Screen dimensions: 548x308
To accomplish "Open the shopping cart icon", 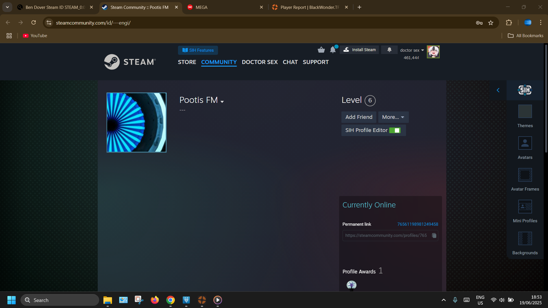I will tap(321, 50).
